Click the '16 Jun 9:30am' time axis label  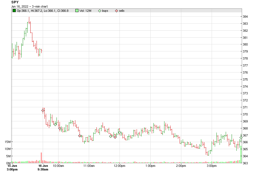[x=43, y=167]
